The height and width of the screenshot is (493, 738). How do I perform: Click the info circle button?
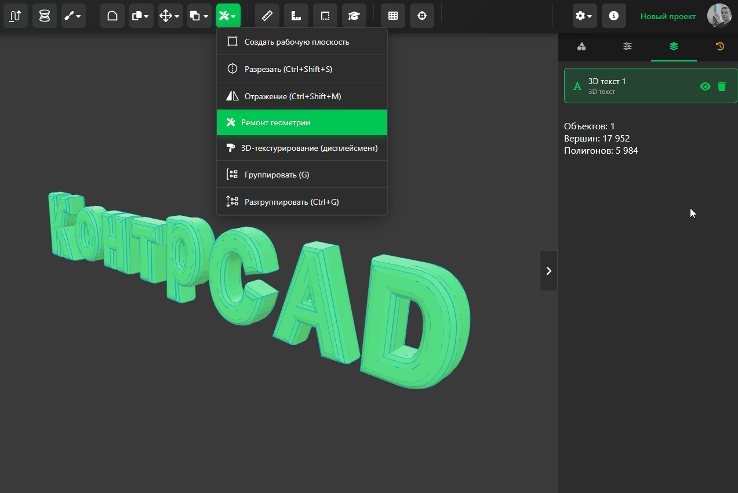[614, 16]
